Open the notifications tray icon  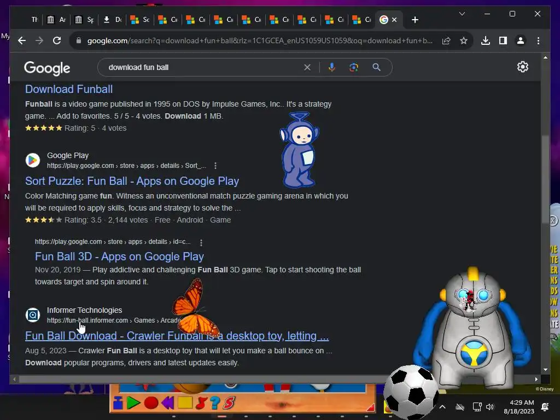click(545, 407)
